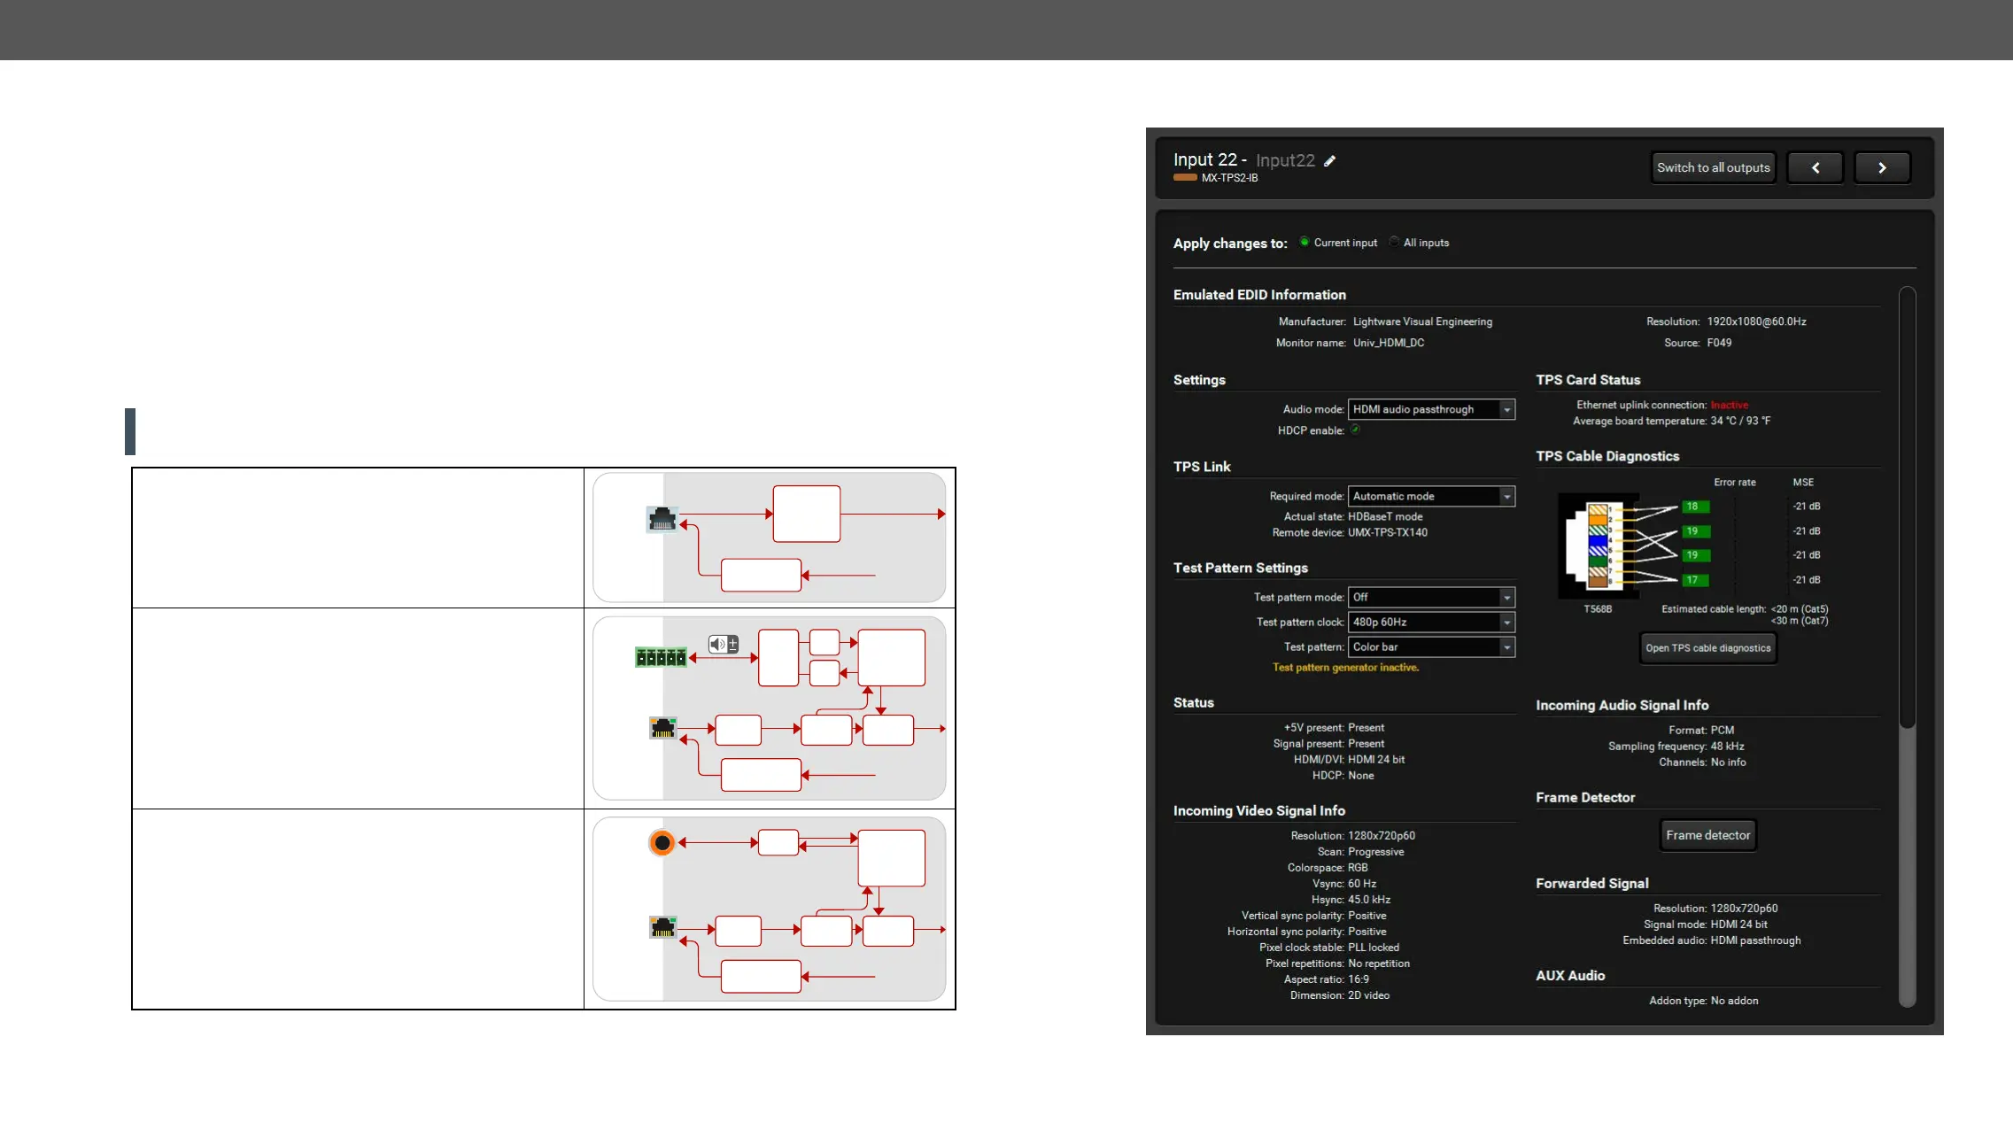Screen dimensions: 2013x1130
Task: Expand the Test pattern Color bar dropdown
Action: tap(1430, 646)
